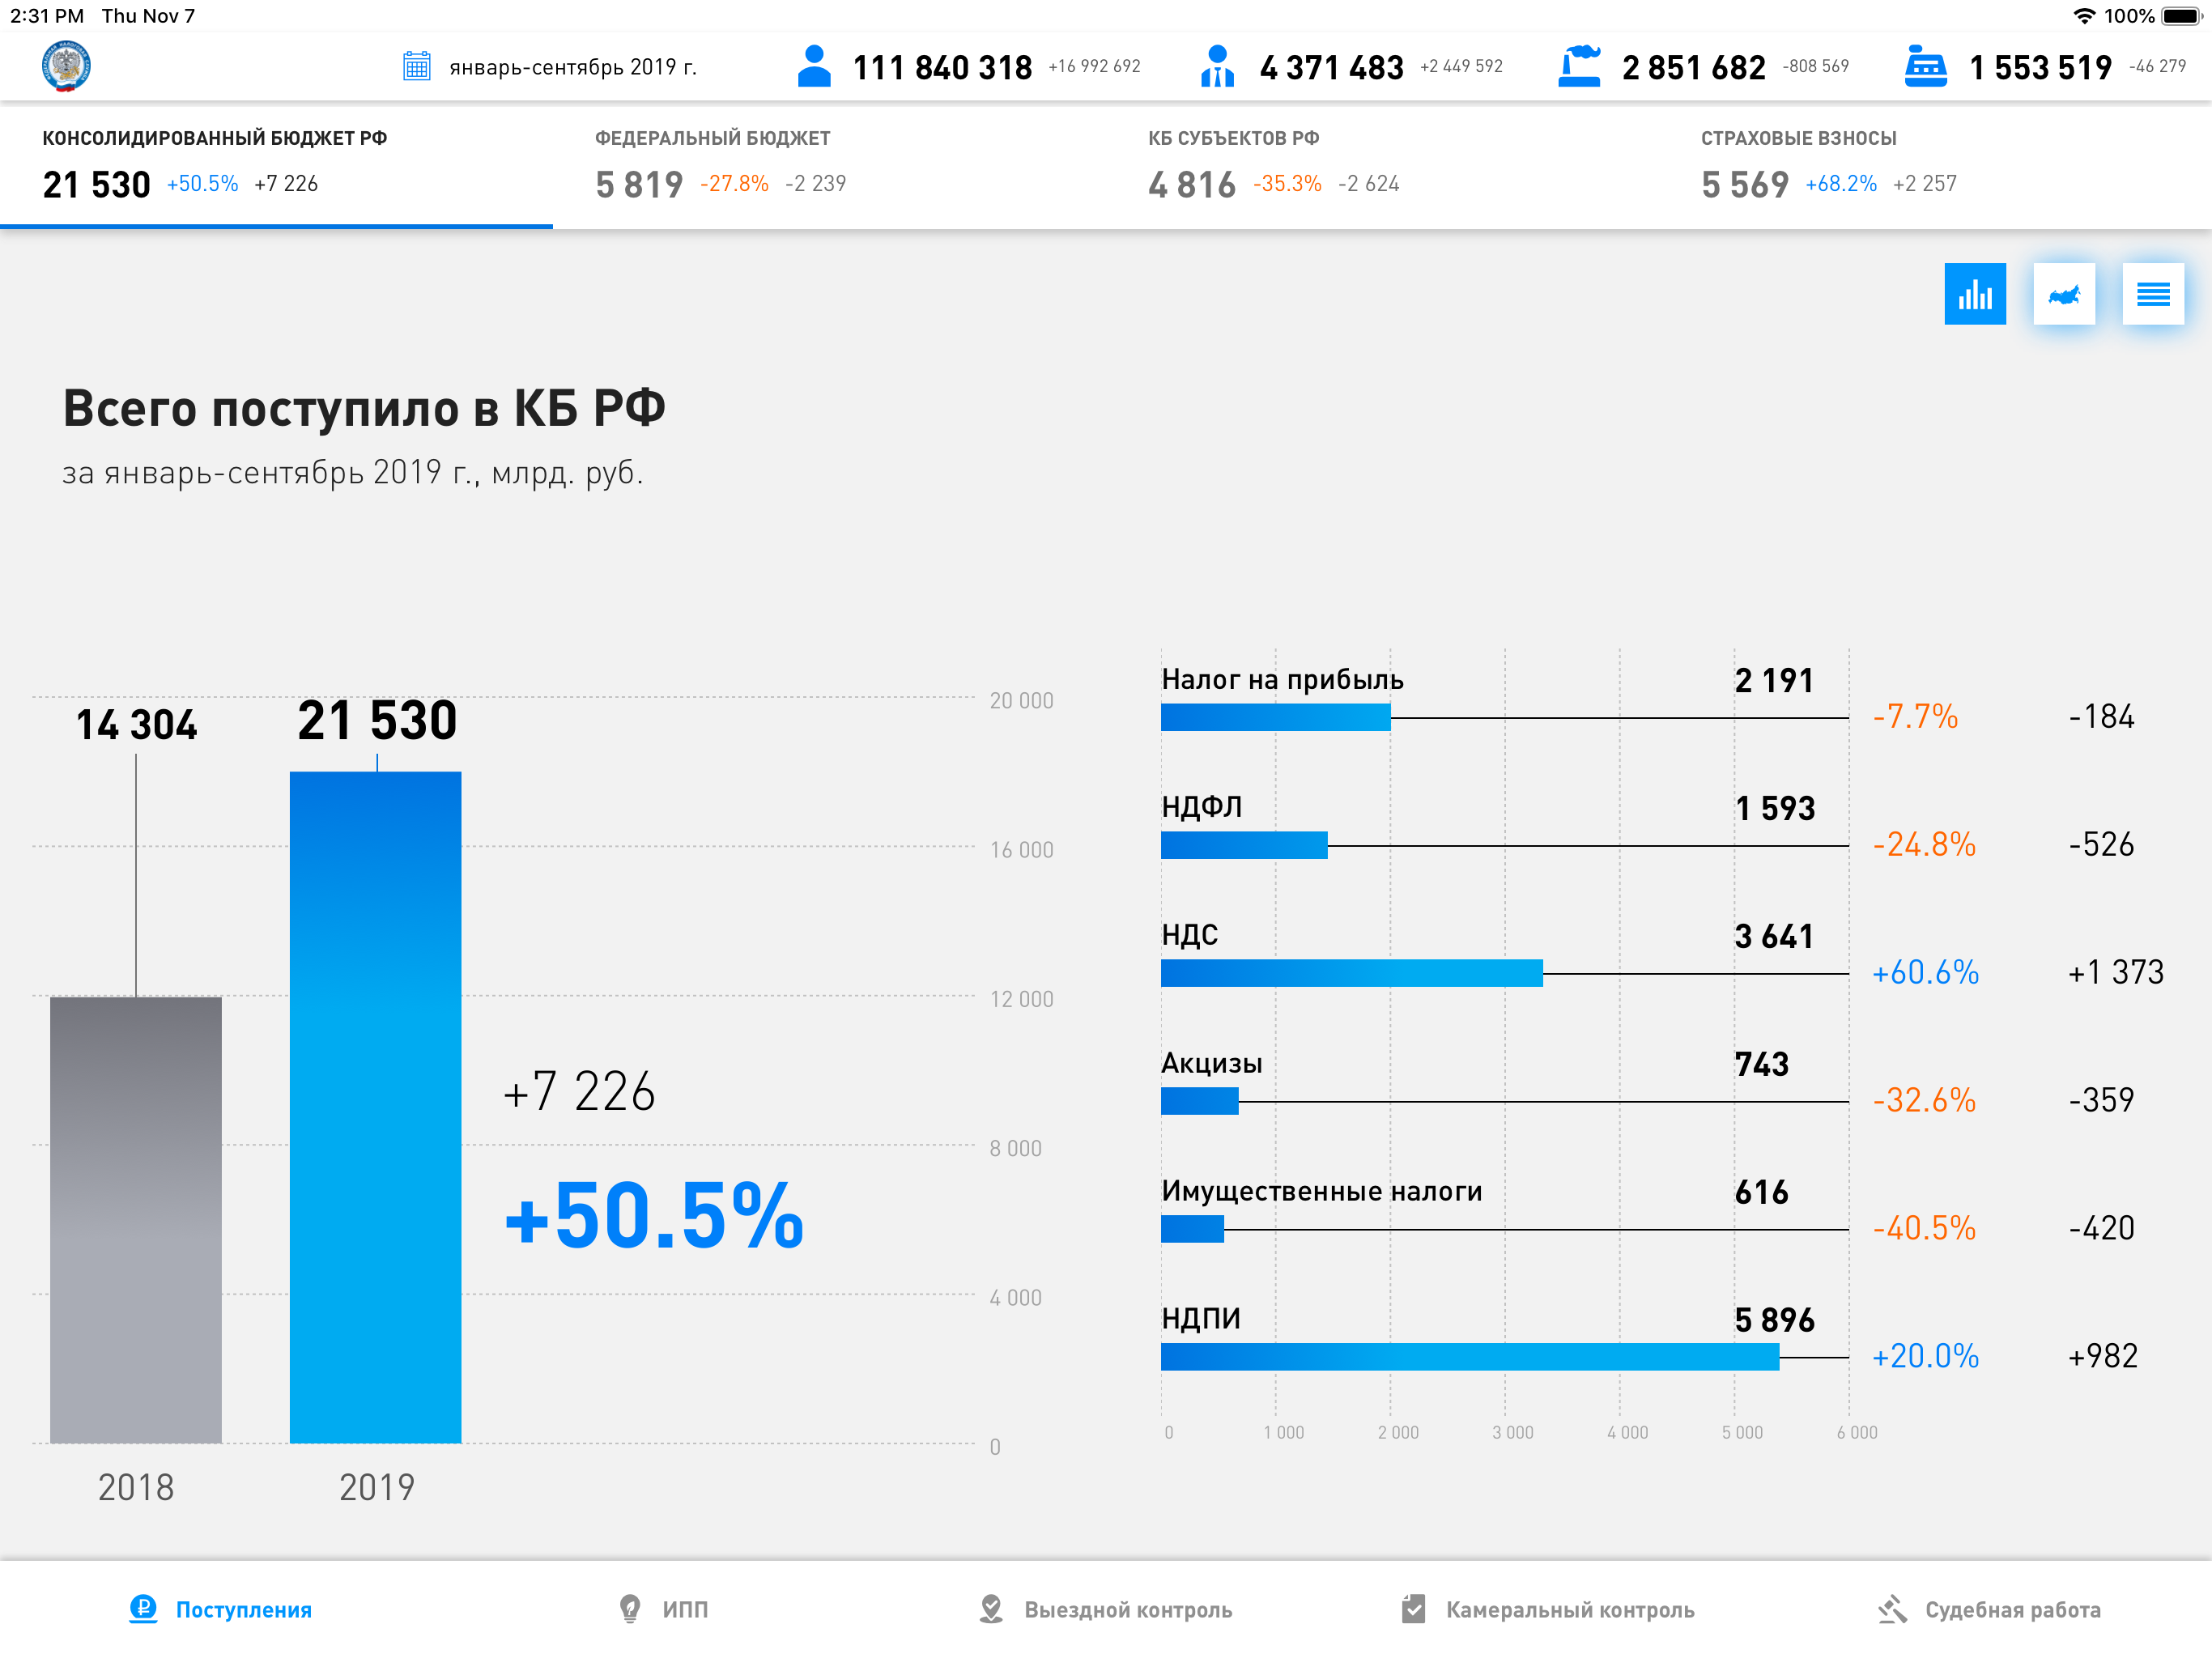Tap the blue 2019 bar
This screenshot has height=1658, width=2212.
coord(375,1105)
